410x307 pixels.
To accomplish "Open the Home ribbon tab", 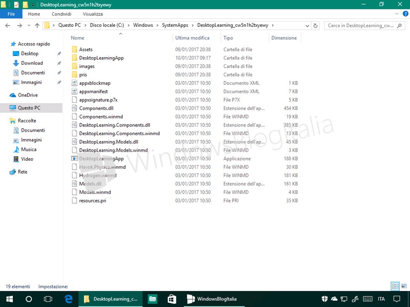I will tap(34, 14).
